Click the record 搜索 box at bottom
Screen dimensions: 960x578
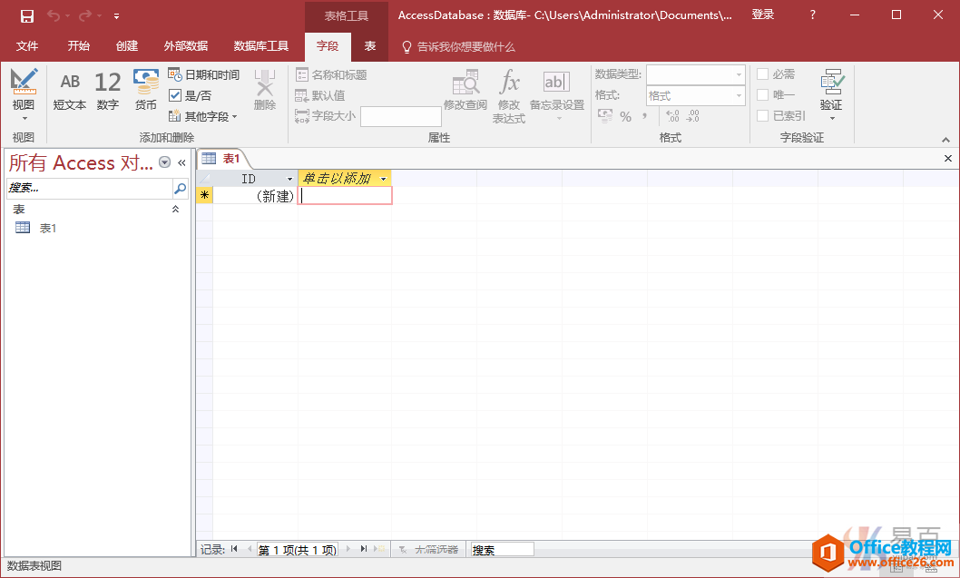tap(502, 549)
